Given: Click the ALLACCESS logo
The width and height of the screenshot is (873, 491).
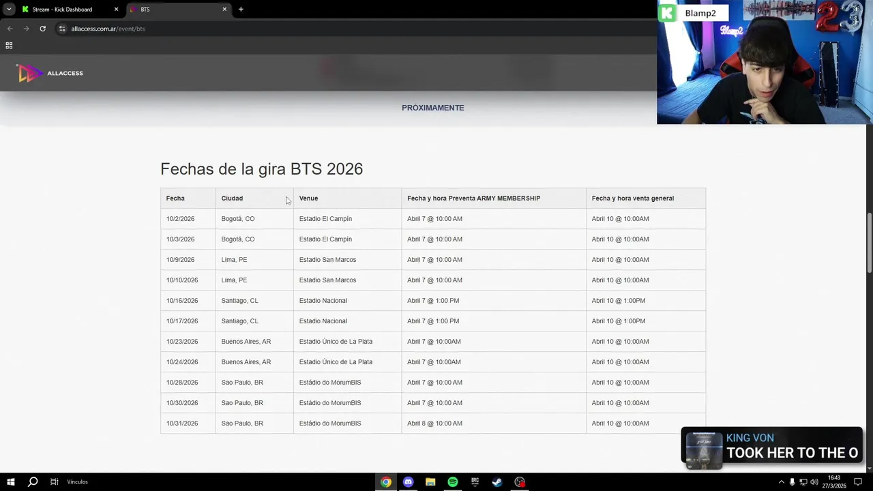Looking at the screenshot, I should pyautogui.click(x=50, y=73).
